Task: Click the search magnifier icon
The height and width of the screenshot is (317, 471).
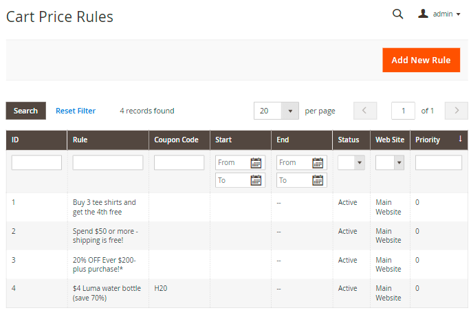Action: [x=397, y=14]
